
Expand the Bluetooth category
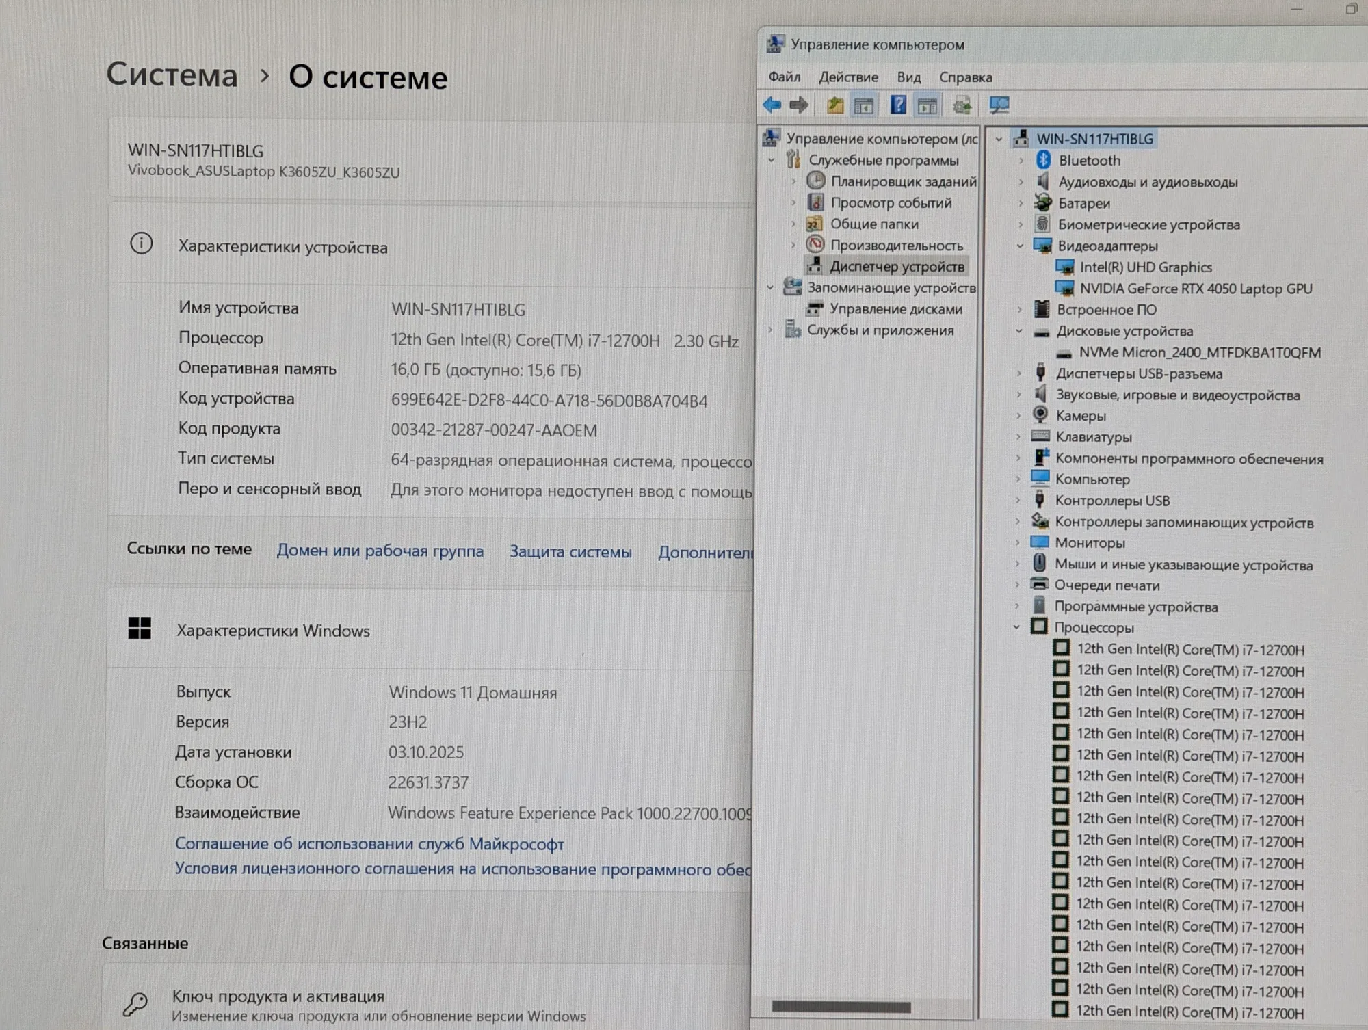[x=1021, y=161]
